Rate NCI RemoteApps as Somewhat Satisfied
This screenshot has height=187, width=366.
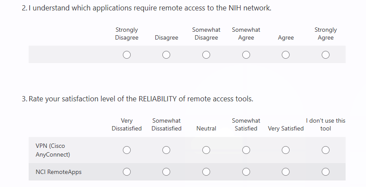pyautogui.click(x=246, y=172)
